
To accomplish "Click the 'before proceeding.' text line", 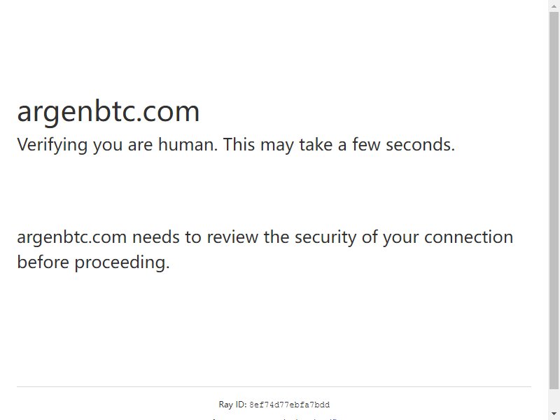I will tap(93, 262).
